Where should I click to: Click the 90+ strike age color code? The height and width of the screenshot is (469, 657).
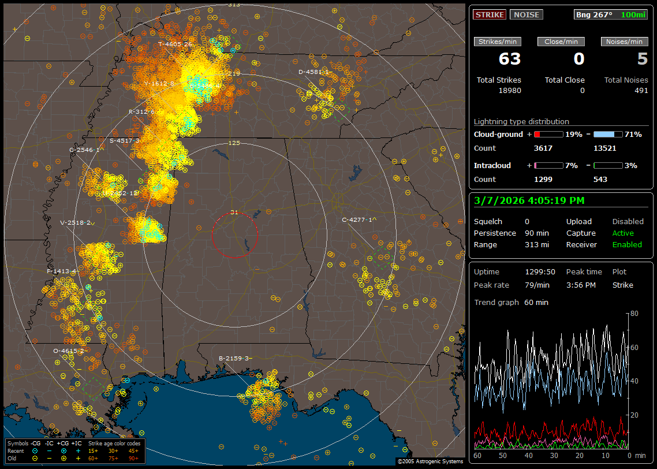133,458
